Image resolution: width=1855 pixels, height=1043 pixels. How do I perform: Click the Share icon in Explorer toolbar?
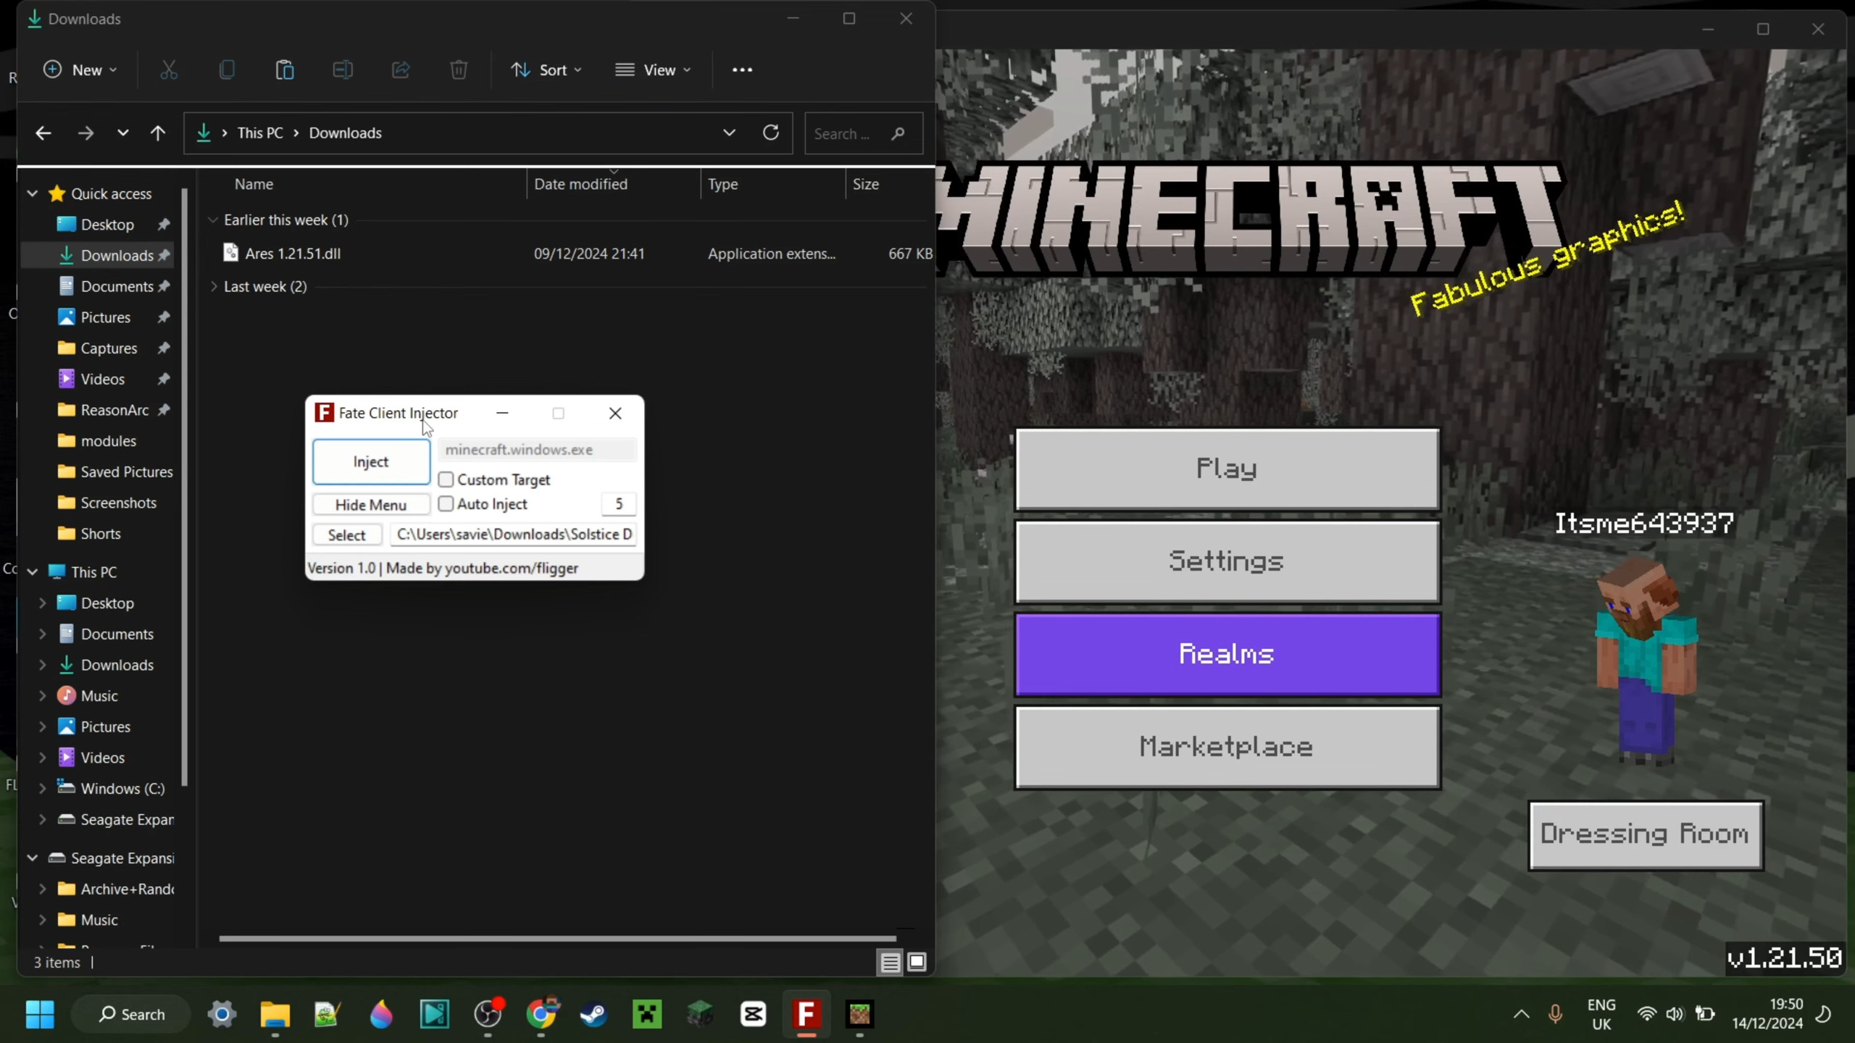(401, 70)
